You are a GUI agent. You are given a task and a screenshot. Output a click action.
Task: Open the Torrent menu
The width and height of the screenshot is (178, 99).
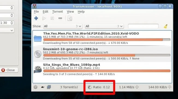coord(57,11)
